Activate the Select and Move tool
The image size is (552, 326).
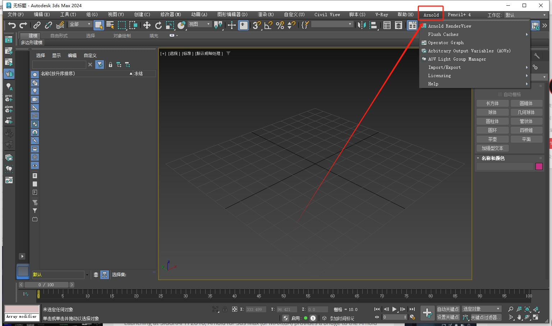147,25
